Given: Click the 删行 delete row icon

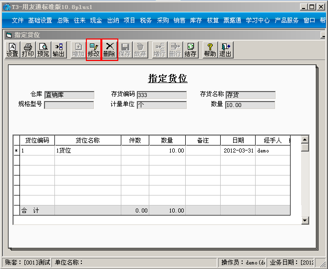Looking at the screenshot, I should click(175, 50).
